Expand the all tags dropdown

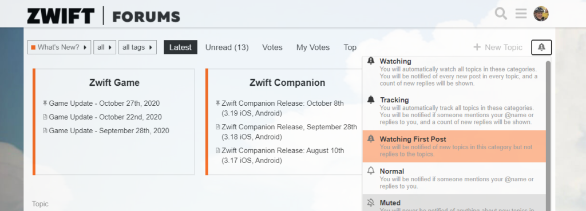point(137,47)
